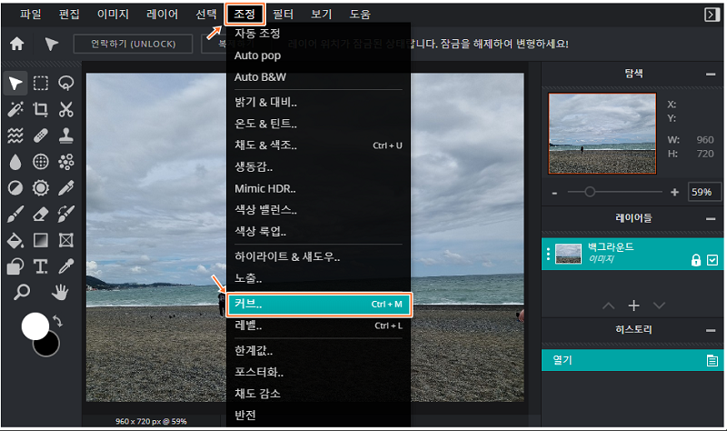Screen dimensions: 727x431
Task: Select the Temper half-circle tool
Action: pos(15,188)
